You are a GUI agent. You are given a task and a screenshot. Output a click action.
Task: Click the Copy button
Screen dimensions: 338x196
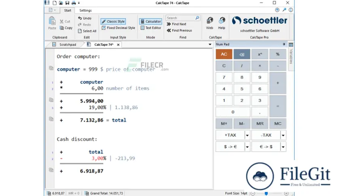coord(66,28)
